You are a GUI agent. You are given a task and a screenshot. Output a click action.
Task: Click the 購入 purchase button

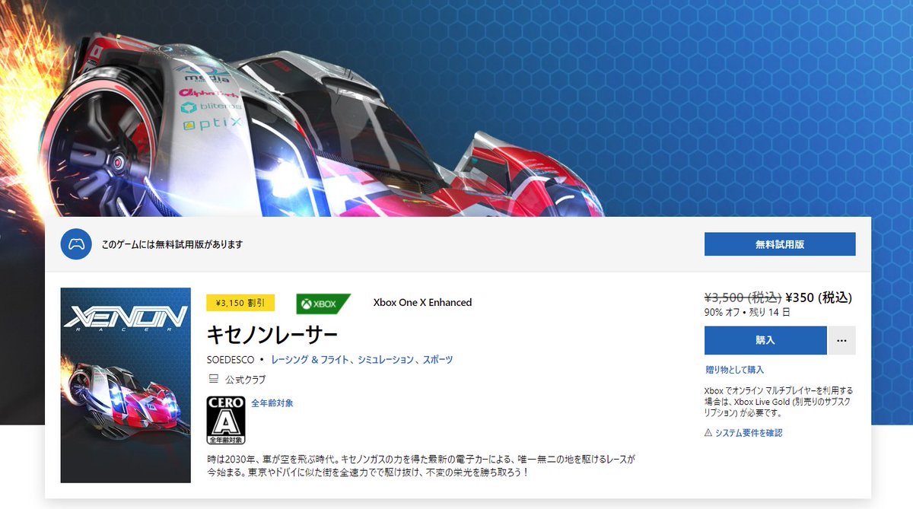tap(765, 340)
